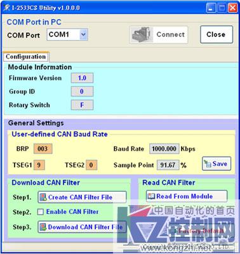Click the "Kbps" unit label

pyautogui.click(x=188, y=149)
